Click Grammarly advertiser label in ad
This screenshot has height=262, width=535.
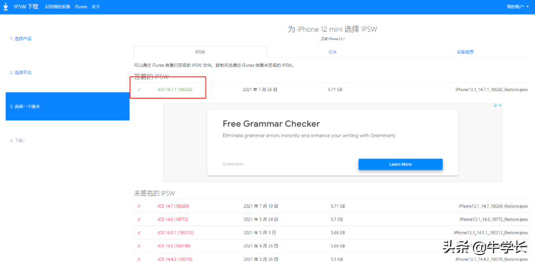coord(233,164)
